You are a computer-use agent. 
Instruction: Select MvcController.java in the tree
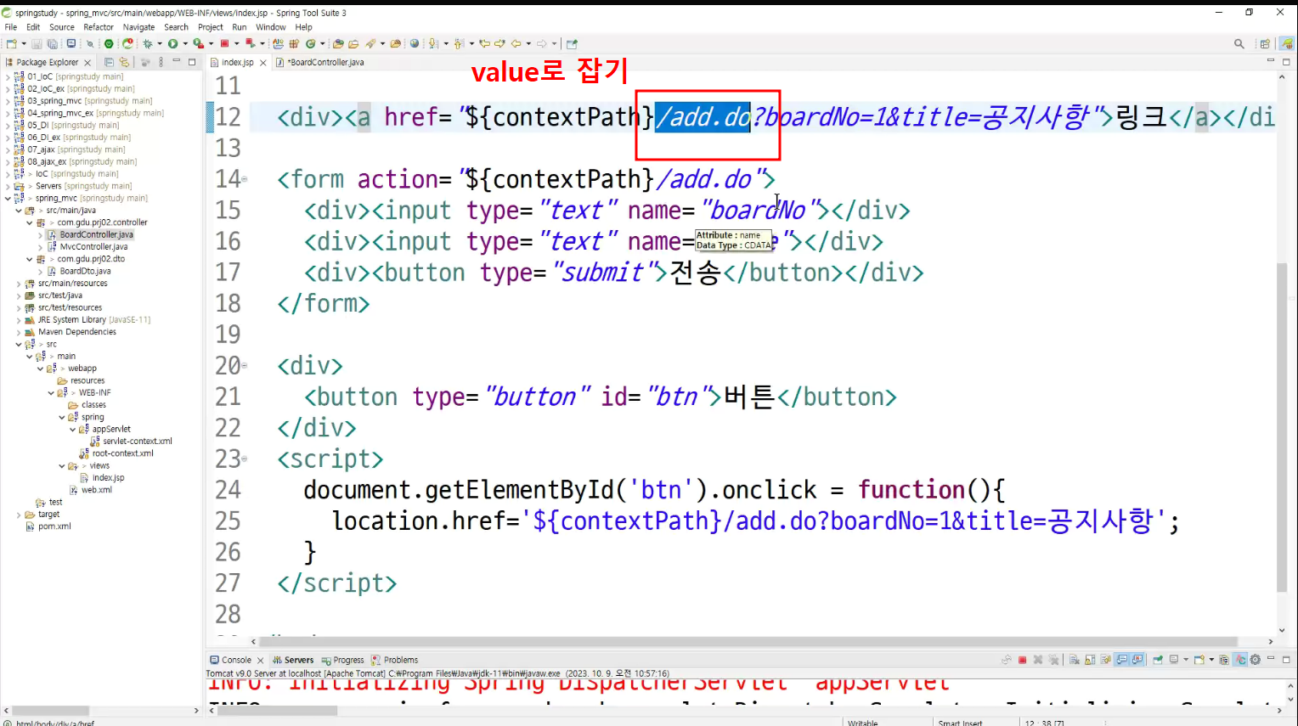click(x=93, y=247)
